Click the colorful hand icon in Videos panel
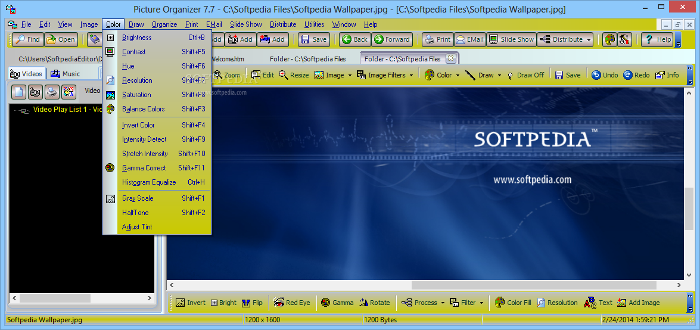700x330 pixels. (69, 92)
